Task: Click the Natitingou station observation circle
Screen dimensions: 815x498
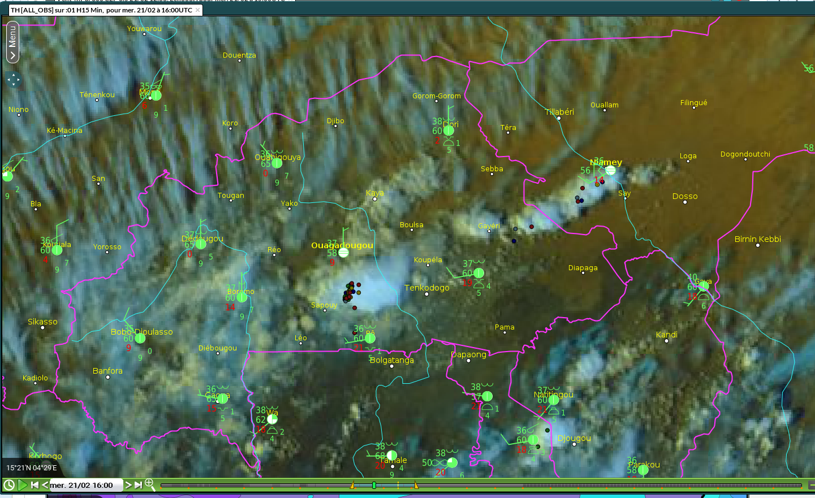Action: click(554, 400)
